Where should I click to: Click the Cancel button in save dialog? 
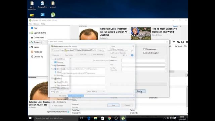pos(127,105)
